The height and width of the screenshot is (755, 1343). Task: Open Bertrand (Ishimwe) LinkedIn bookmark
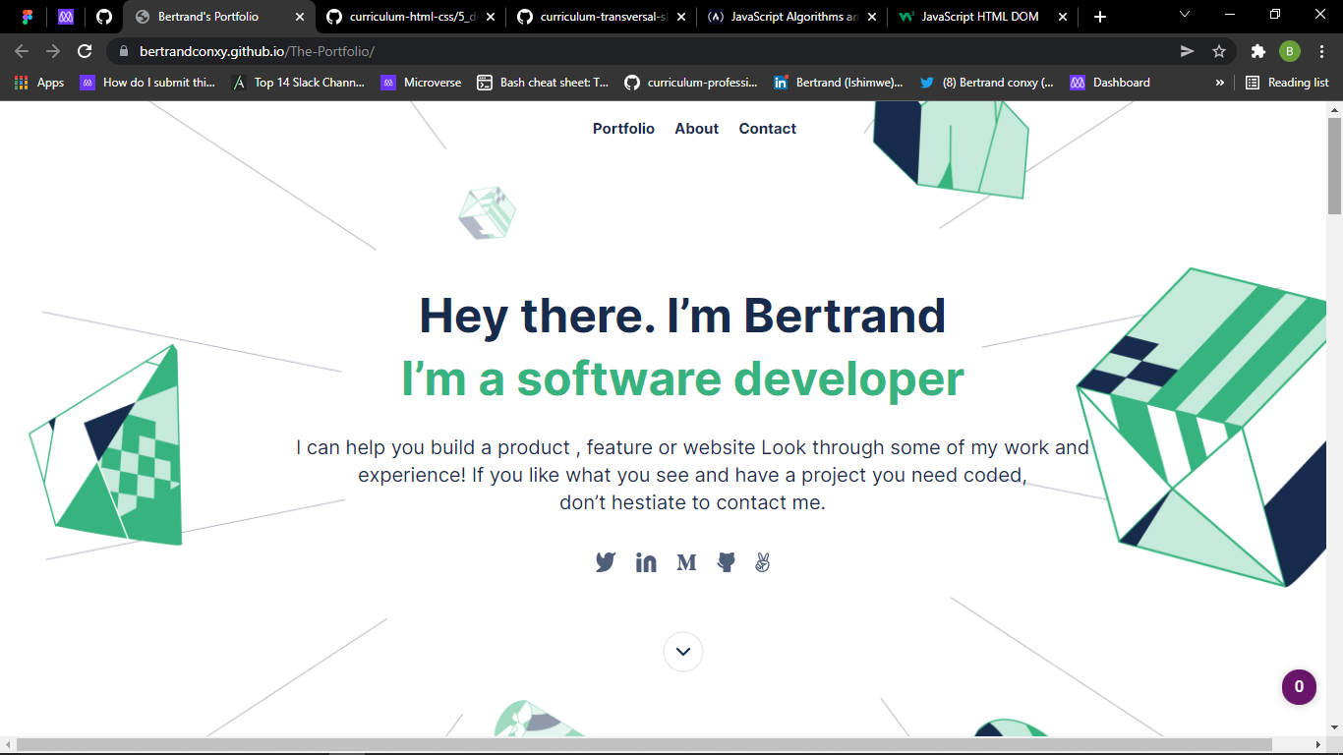839,83
